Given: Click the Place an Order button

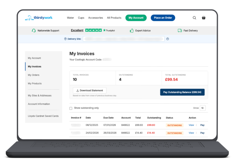Looking at the screenshot, I should 163,18.
